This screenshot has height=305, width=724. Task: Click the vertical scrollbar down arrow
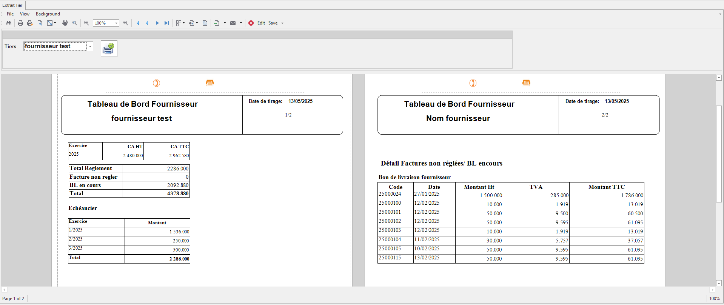pos(719,283)
